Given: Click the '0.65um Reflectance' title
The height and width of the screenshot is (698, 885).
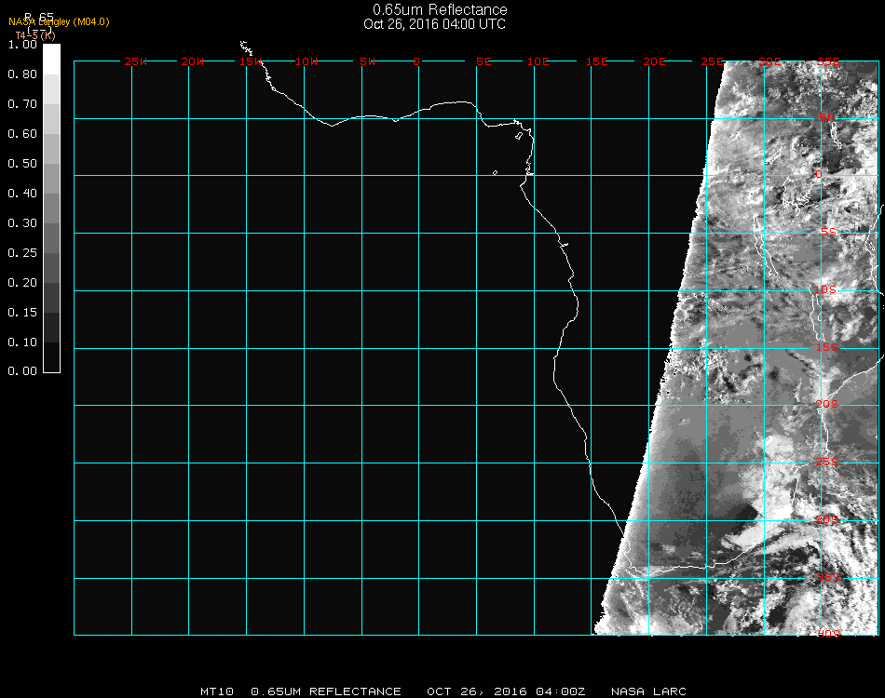Looking at the screenshot, I should click(x=440, y=10).
